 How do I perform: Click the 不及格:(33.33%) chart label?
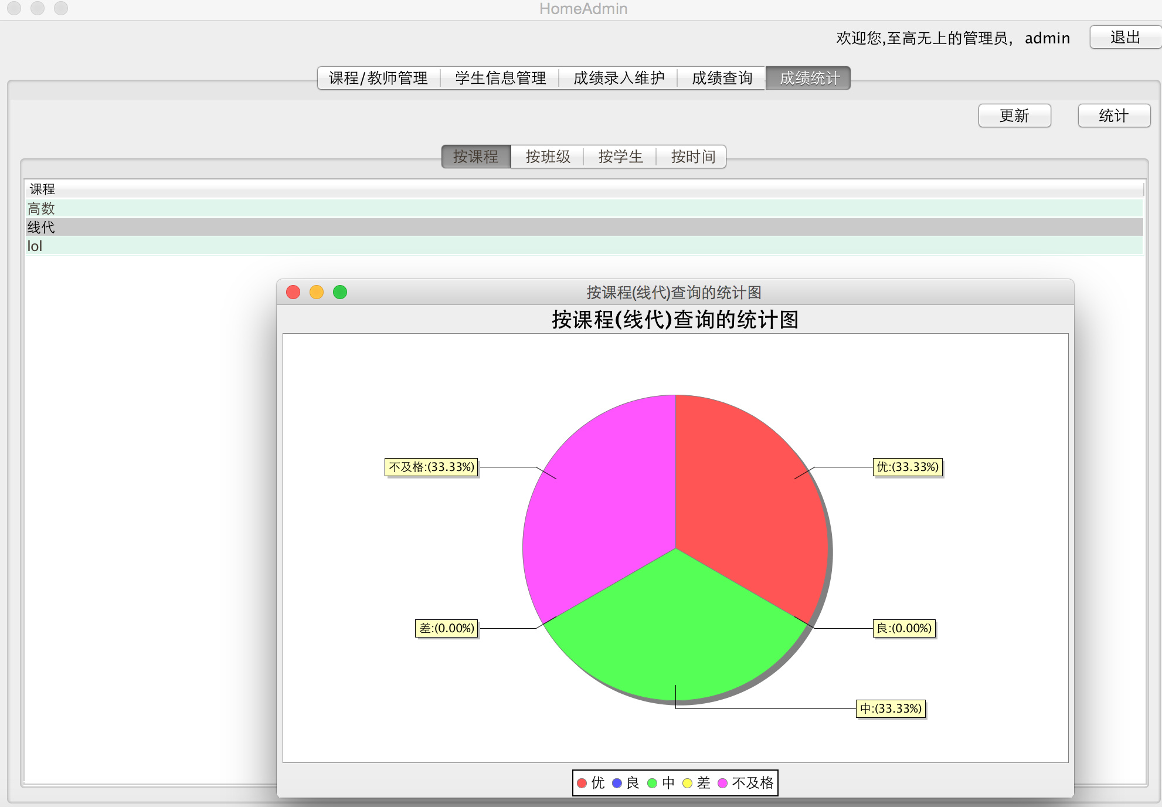click(x=431, y=467)
